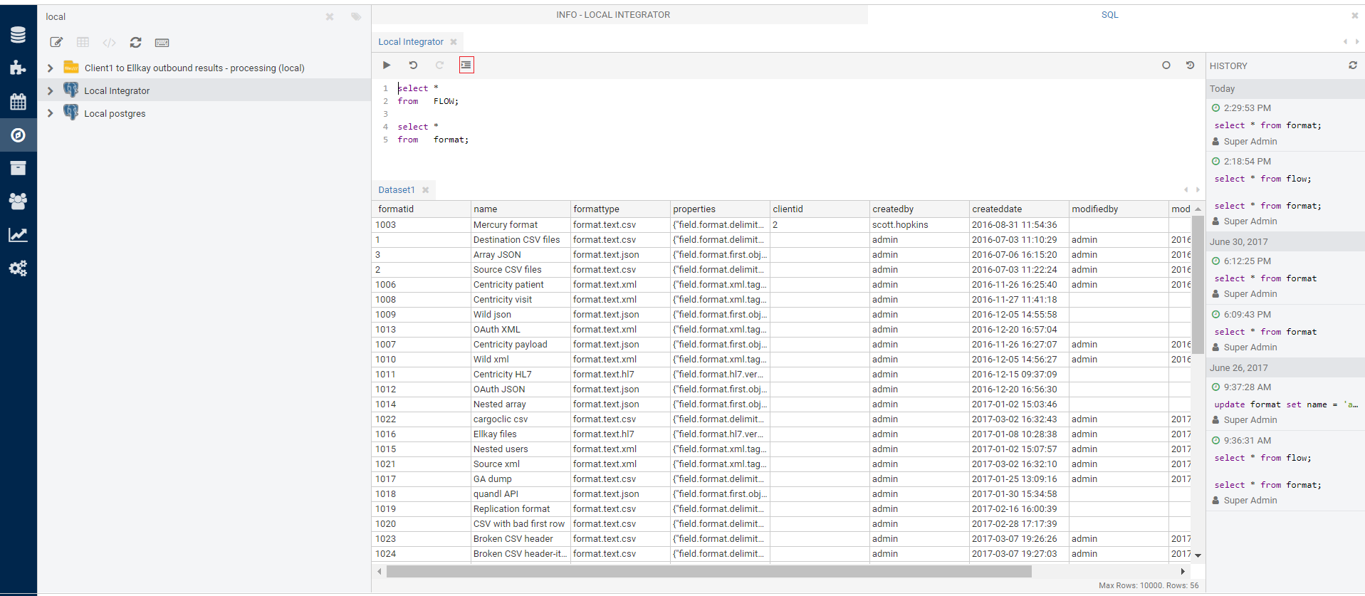Click the editor tabs right scroll arrow
The height and width of the screenshot is (596, 1365).
click(1357, 42)
